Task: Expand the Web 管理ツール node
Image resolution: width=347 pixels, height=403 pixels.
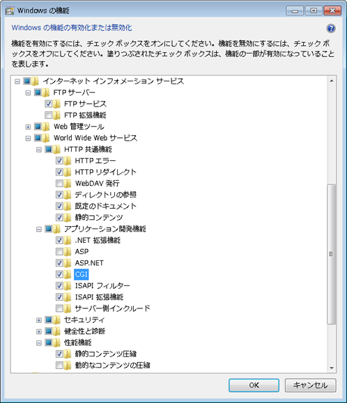Action: click(28, 127)
